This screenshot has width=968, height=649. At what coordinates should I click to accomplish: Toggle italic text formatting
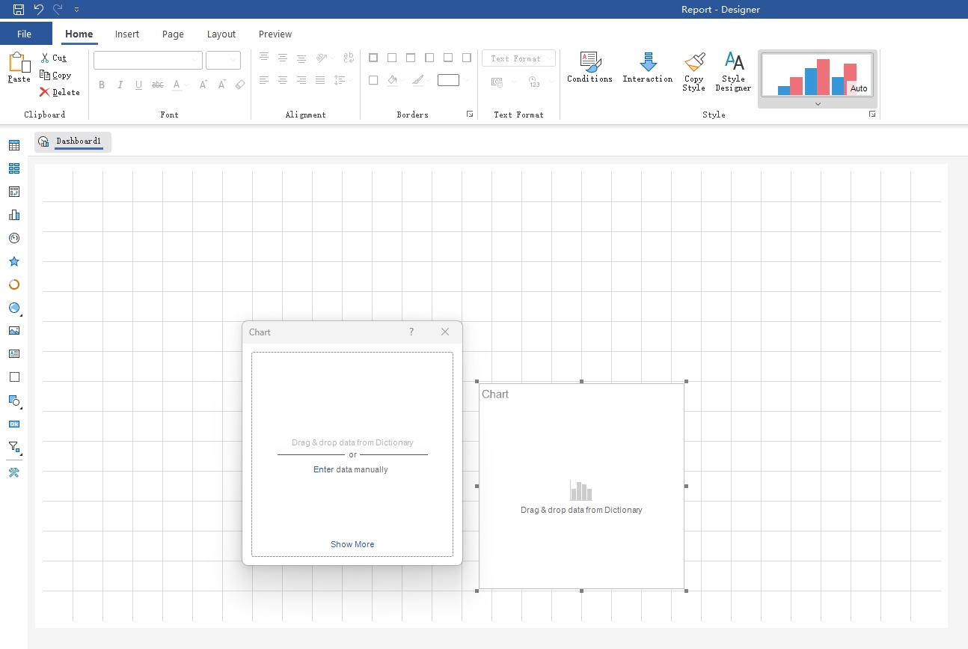[x=120, y=85]
